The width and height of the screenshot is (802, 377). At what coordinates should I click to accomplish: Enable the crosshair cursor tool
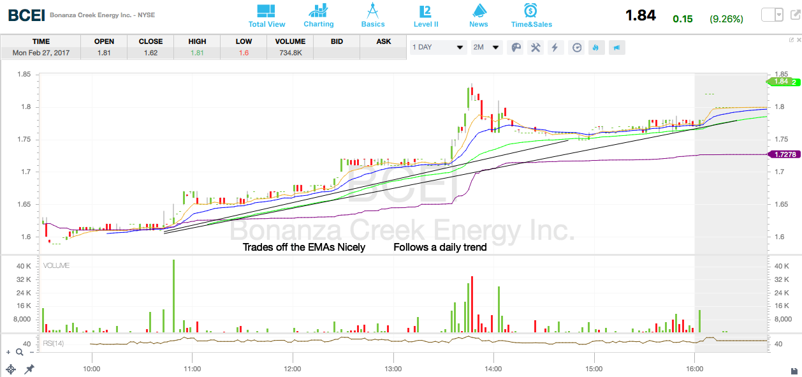[10, 369]
